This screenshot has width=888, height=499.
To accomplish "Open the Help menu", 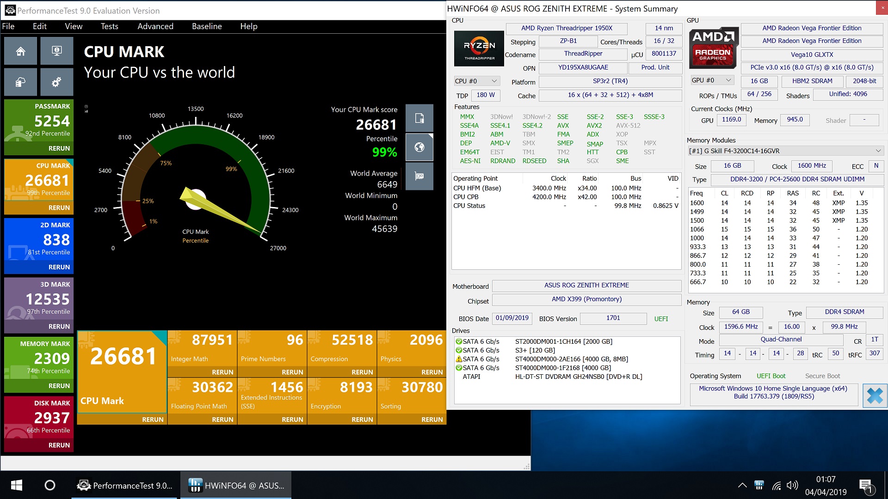I will click(x=249, y=26).
